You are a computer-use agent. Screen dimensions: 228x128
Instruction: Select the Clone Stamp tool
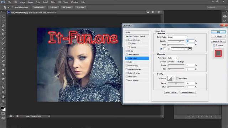(x=3, y=52)
